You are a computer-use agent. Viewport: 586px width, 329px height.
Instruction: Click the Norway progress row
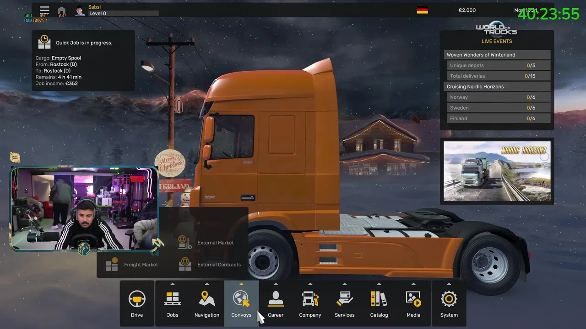coord(499,97)
